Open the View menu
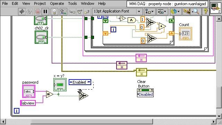 [x=26, y=3]
